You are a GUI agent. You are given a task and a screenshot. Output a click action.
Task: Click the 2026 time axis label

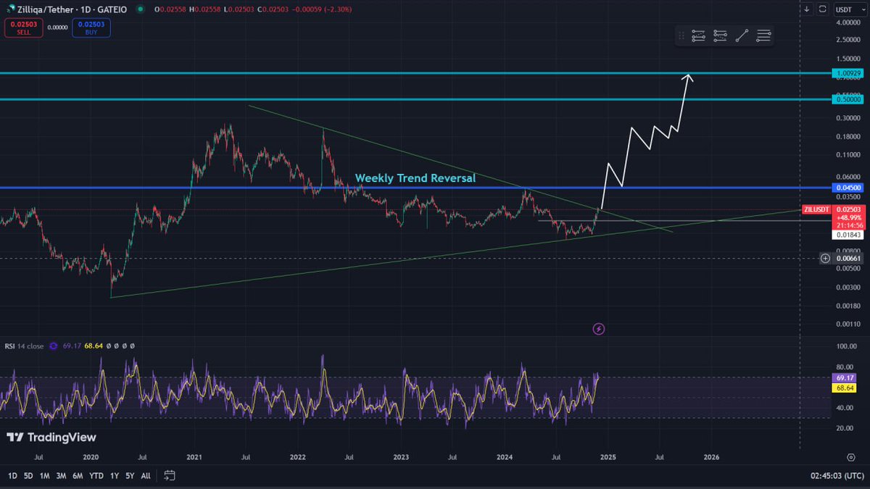pyautogui.click(x=711, y=457)
